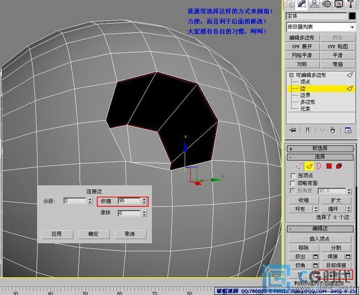Select red Polygon sub-object icon
The width and height of the screenshot is (359, 295).
coord(329,166)
